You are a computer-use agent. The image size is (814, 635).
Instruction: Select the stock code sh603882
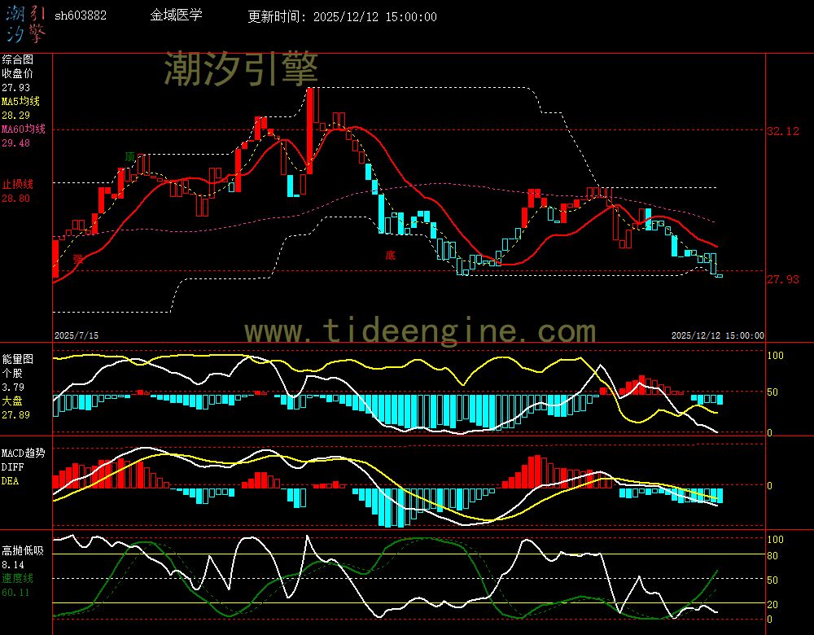[x=81, y=15]
